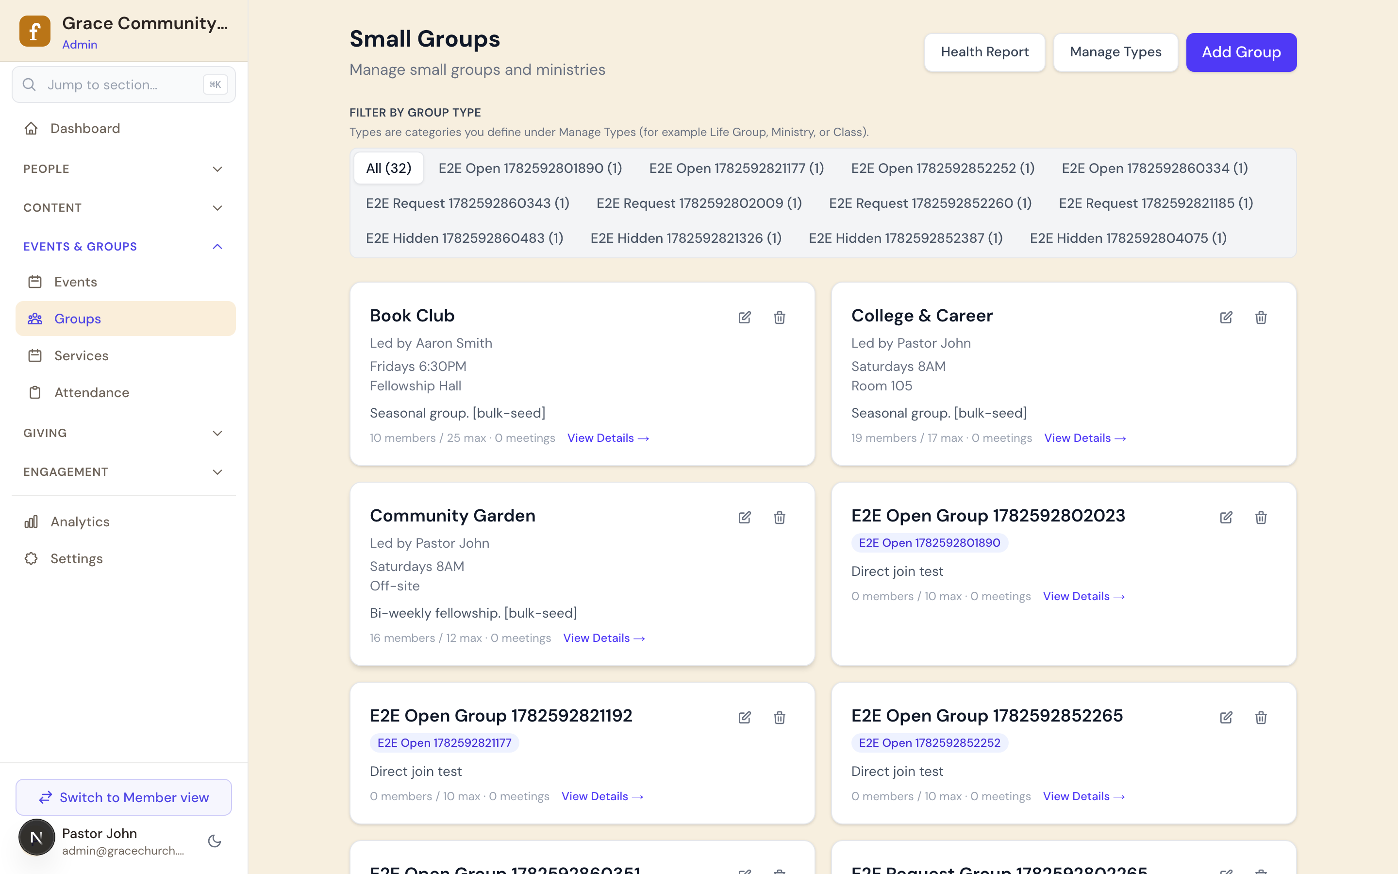Collapse the EVENTS & GROUPS section

tap(124, 246)
